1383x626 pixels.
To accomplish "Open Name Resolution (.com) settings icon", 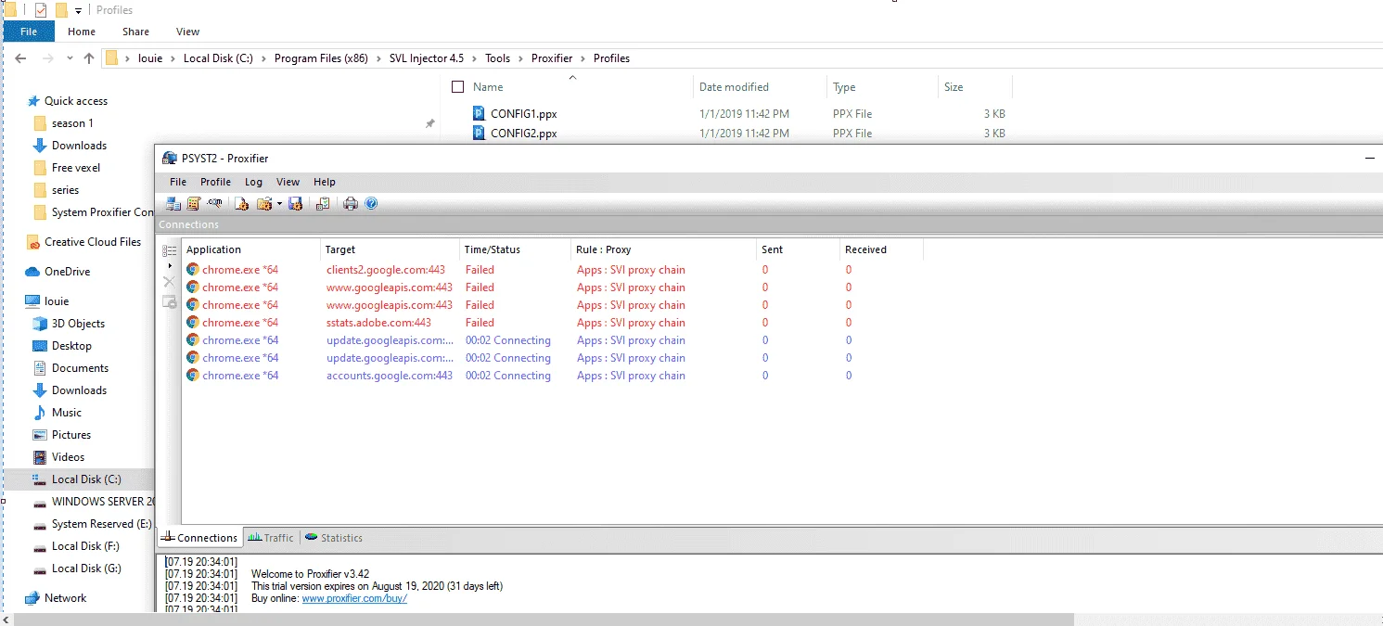I will (x=215, y=204).
